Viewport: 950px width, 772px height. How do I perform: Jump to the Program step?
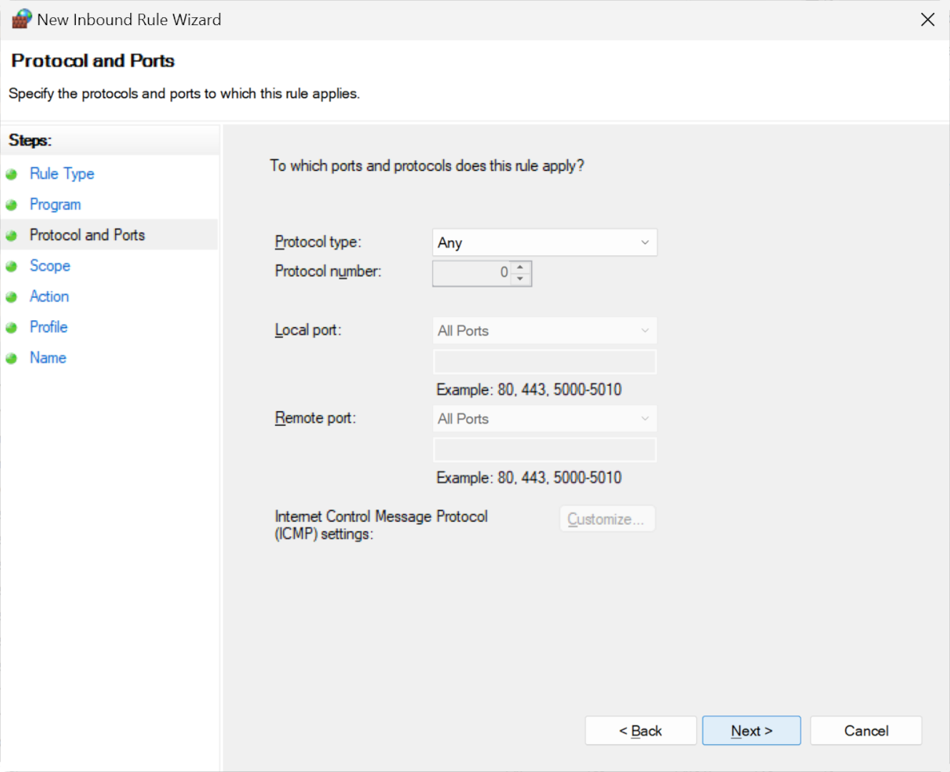pyautogui.click(x=55, y=204)
